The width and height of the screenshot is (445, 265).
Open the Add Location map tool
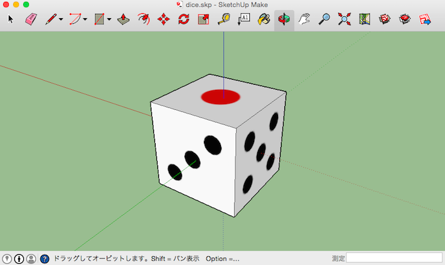point(365,19)
